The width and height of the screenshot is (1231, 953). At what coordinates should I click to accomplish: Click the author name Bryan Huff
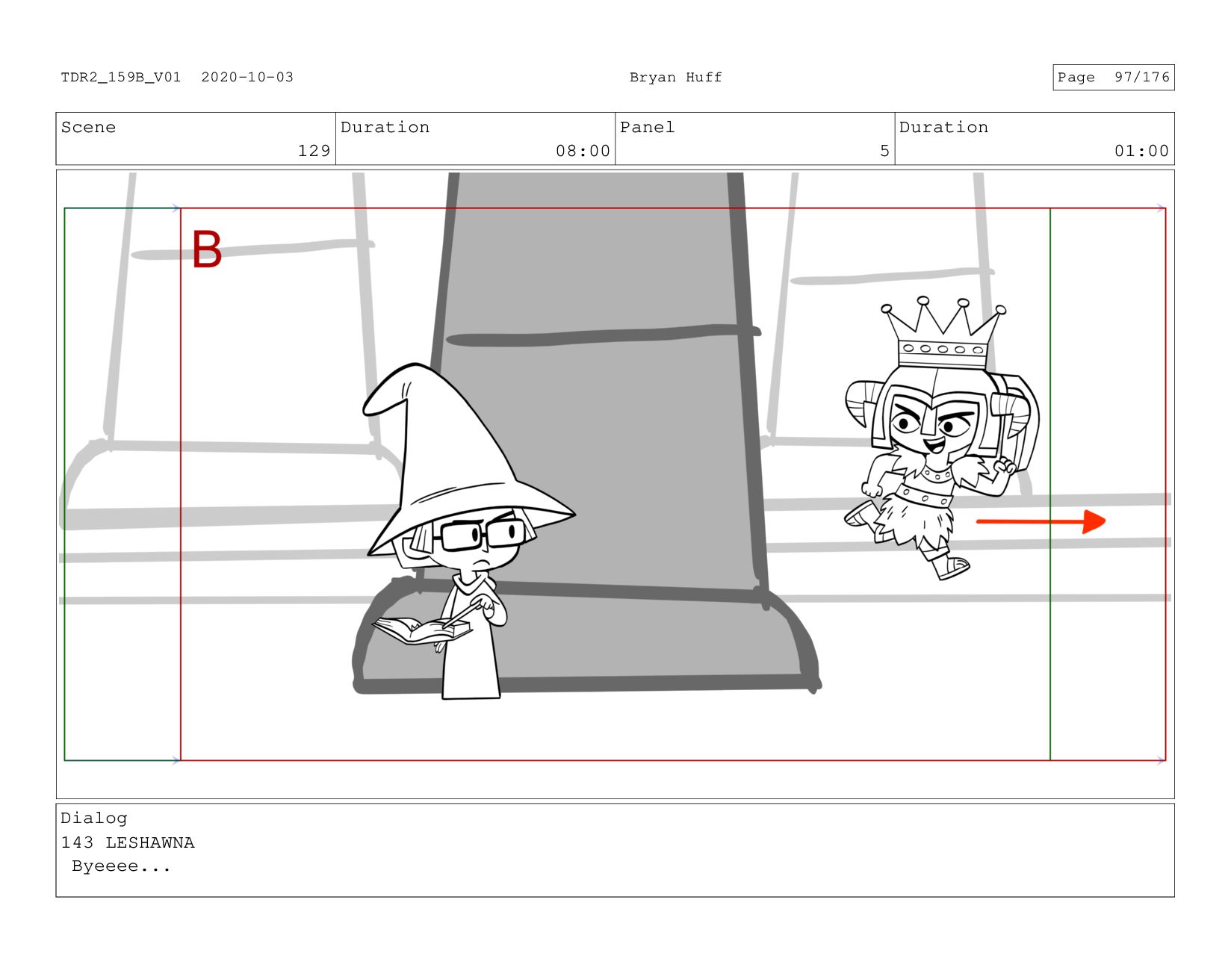(x=675, y=77)
